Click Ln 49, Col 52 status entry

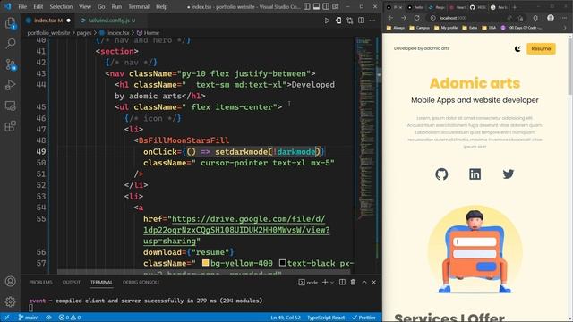point(285,318)
